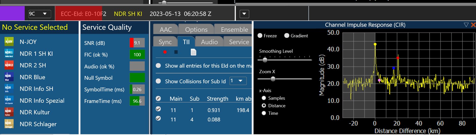Switch to the Sync tab

point(165,42)
